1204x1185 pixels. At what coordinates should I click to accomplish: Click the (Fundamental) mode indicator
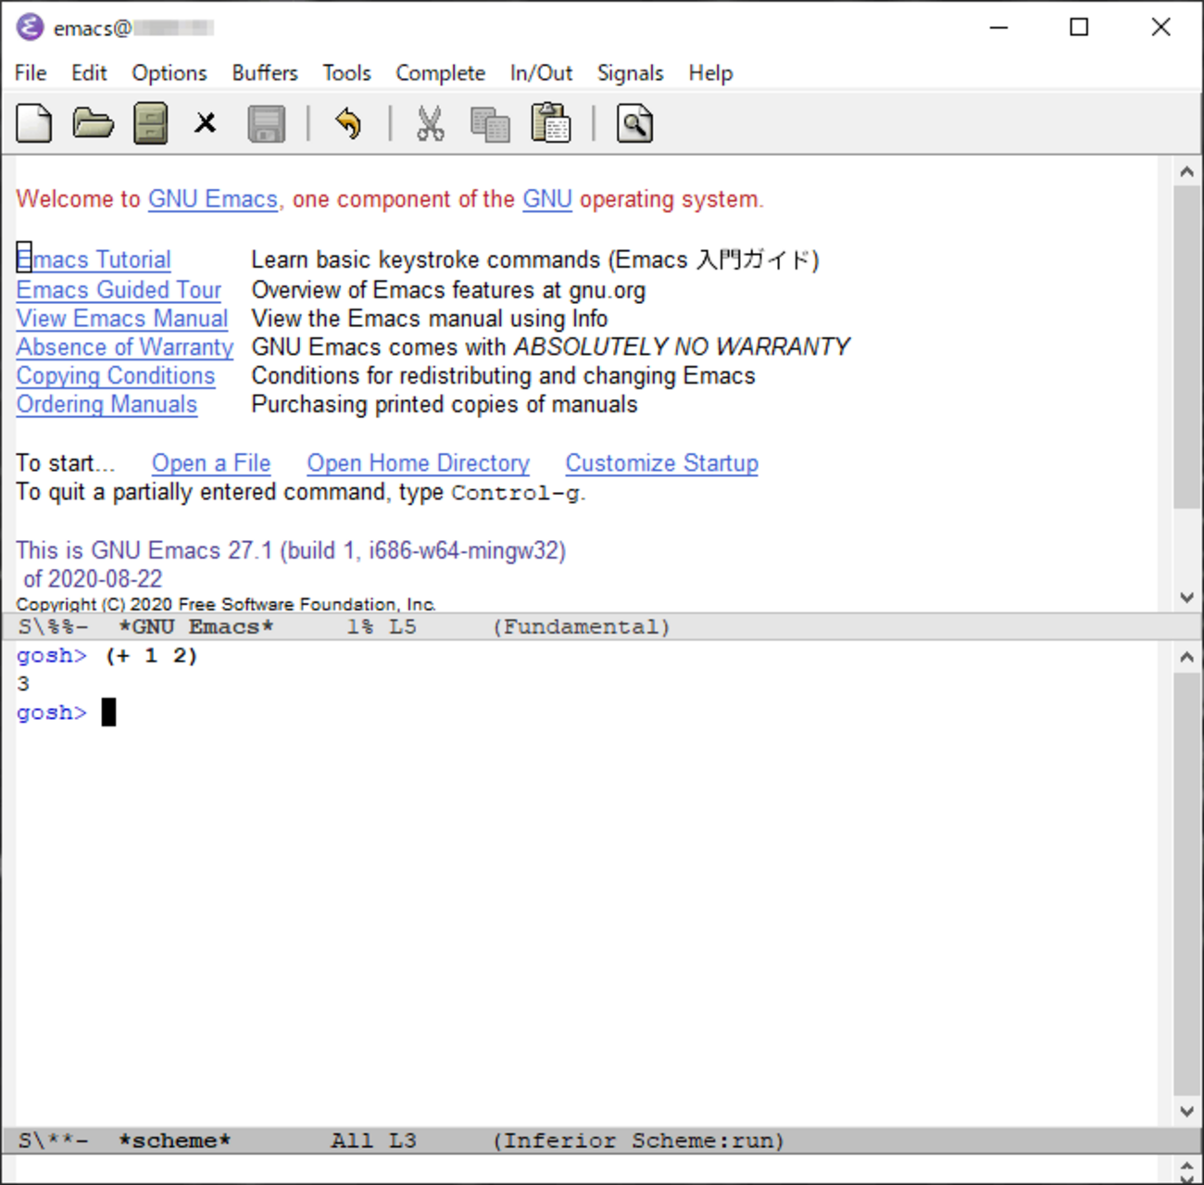click(x=581, y=627)
